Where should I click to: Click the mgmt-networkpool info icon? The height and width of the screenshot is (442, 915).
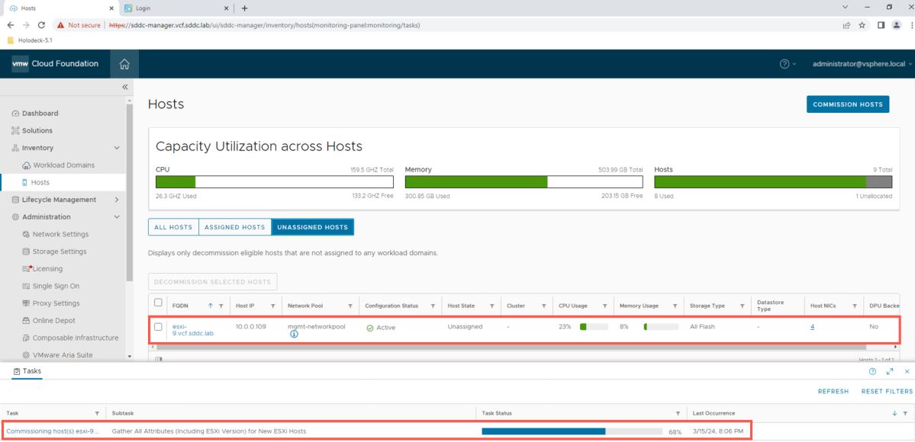coord(294,335)
